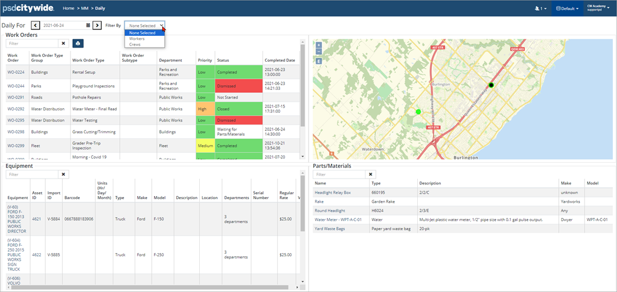Open the calendar date picker icon
The width and height of the screenshot is (617, 292).
88,26
